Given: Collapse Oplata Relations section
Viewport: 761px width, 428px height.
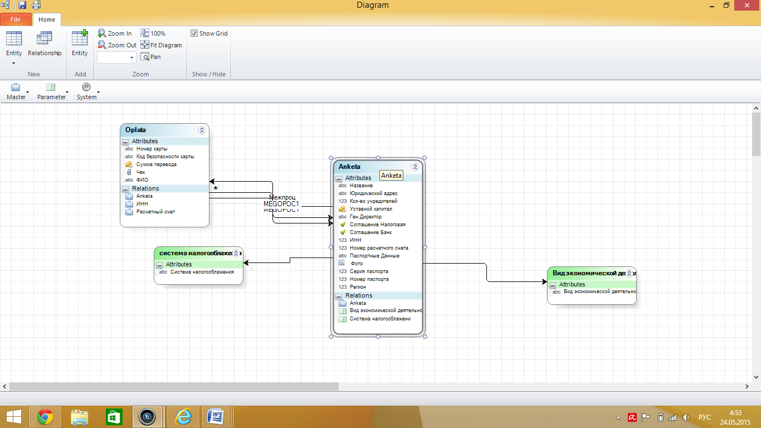Looking at the screenshot, I should (125, 189).
